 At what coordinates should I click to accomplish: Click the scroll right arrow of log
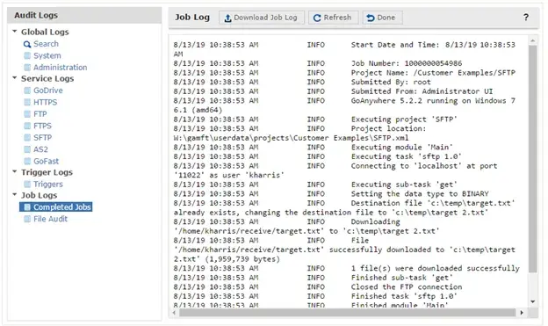[x=522, y=312]
